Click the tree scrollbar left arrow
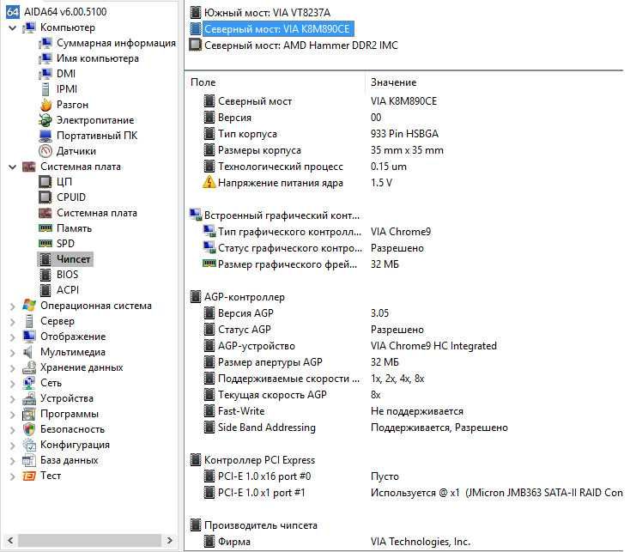Viewport: 642px width, 552px height. click(x=10, y=541)
